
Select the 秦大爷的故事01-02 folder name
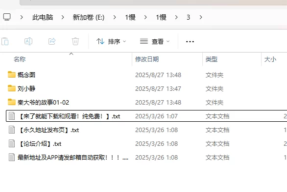click(x=43, y=103)
